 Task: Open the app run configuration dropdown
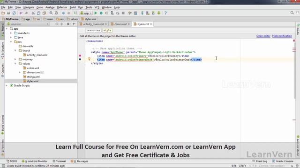[x=86, y=13]
